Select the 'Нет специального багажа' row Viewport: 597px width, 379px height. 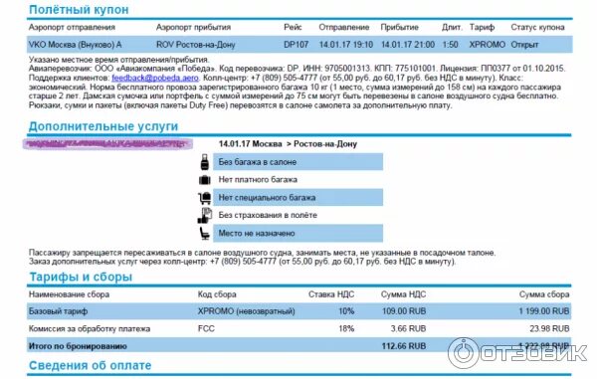298,198
